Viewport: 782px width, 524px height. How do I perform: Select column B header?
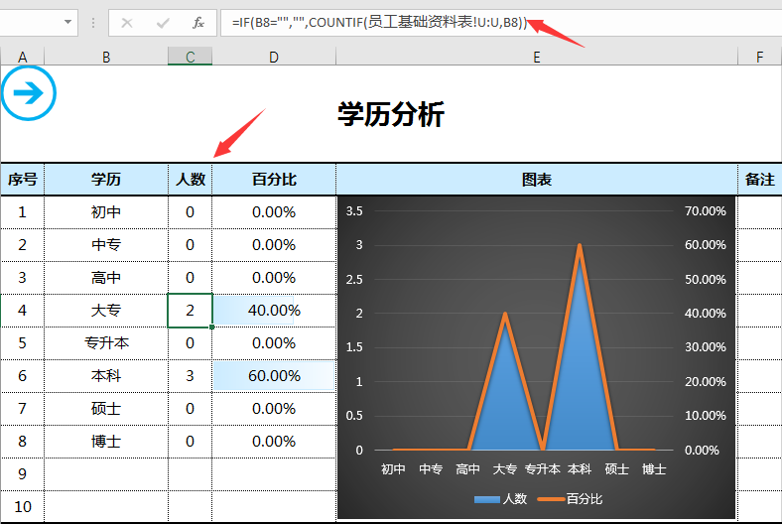click(x=106, y=57)
